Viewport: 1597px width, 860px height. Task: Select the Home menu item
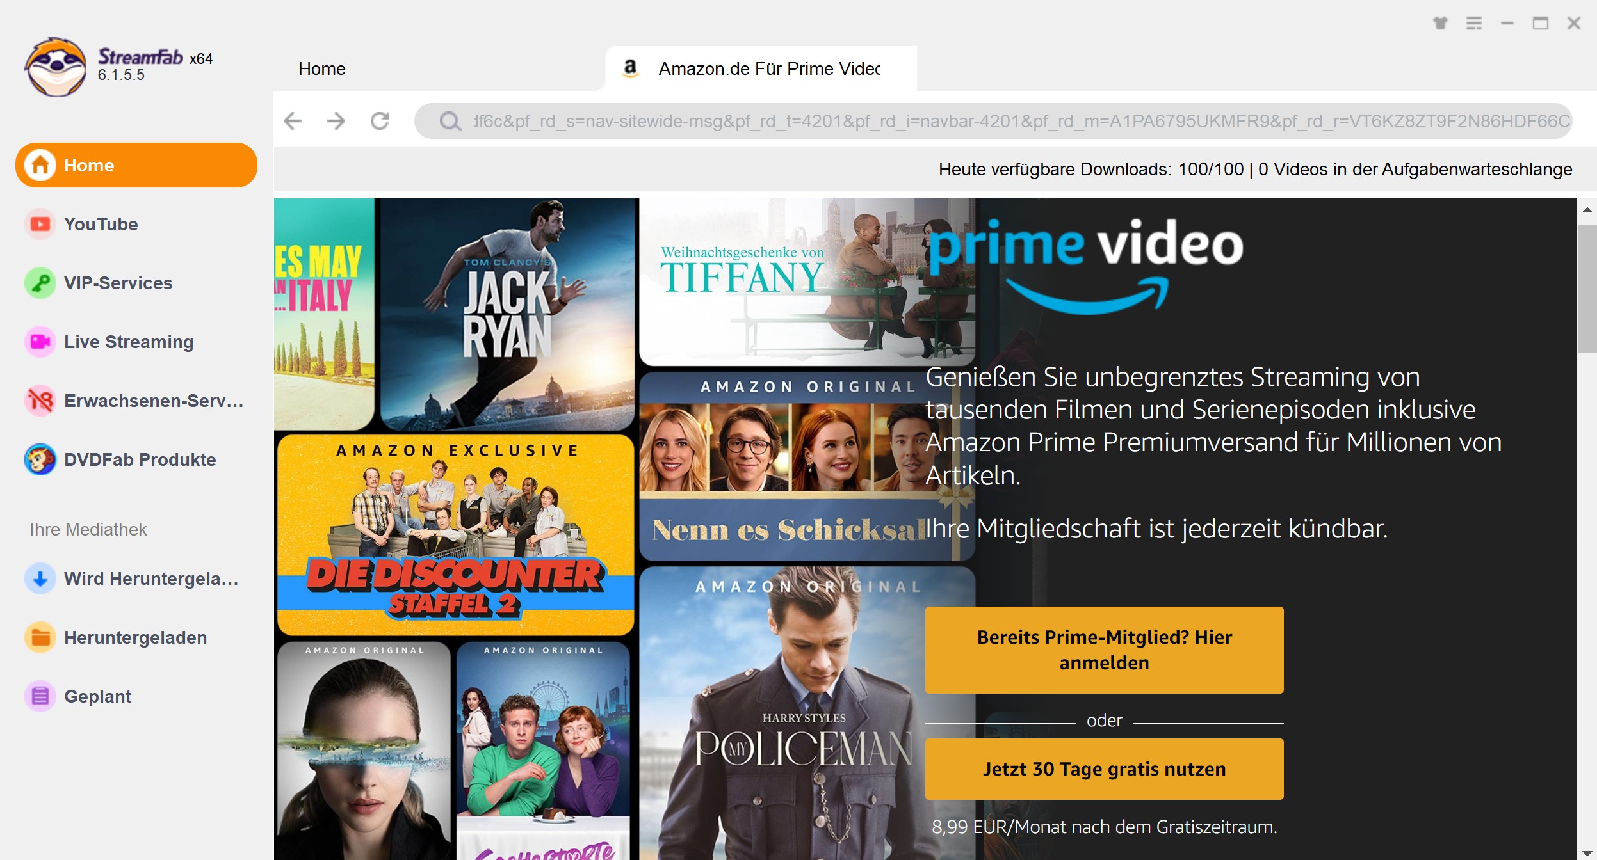click(x=136, y=164)
